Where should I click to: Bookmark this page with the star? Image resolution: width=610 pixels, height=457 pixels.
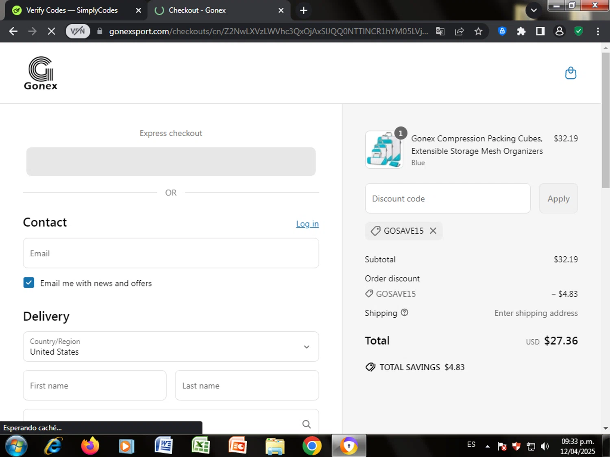(x=478, y=31)
